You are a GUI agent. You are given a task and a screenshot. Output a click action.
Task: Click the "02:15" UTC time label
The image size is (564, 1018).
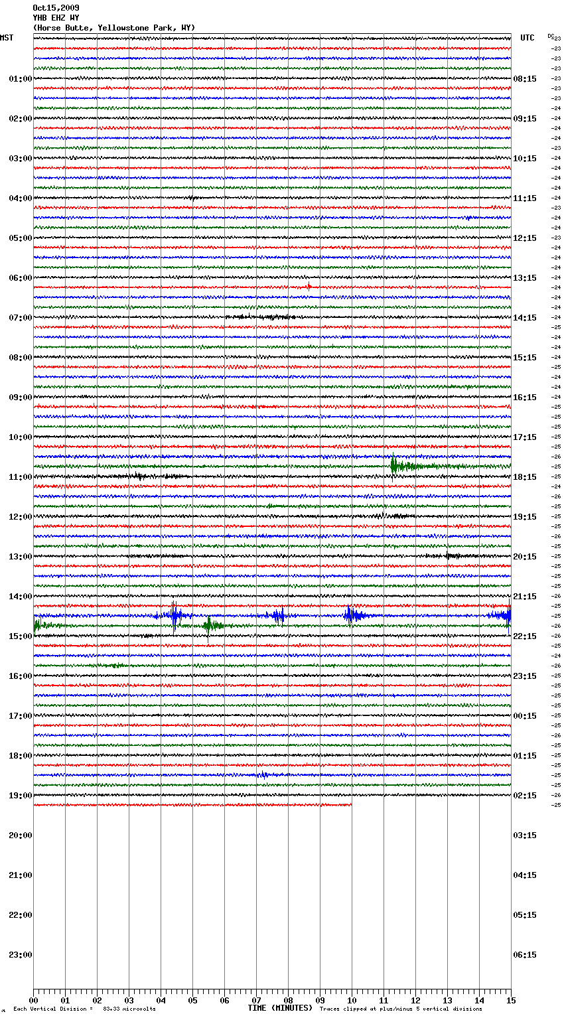click(525, 796)
